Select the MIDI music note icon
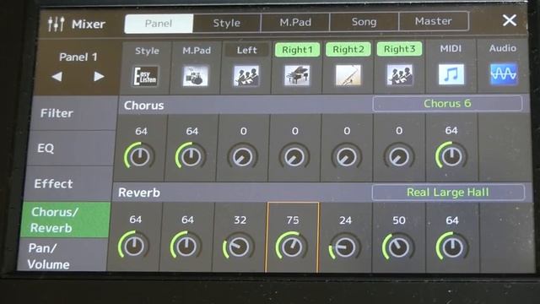 451,74
